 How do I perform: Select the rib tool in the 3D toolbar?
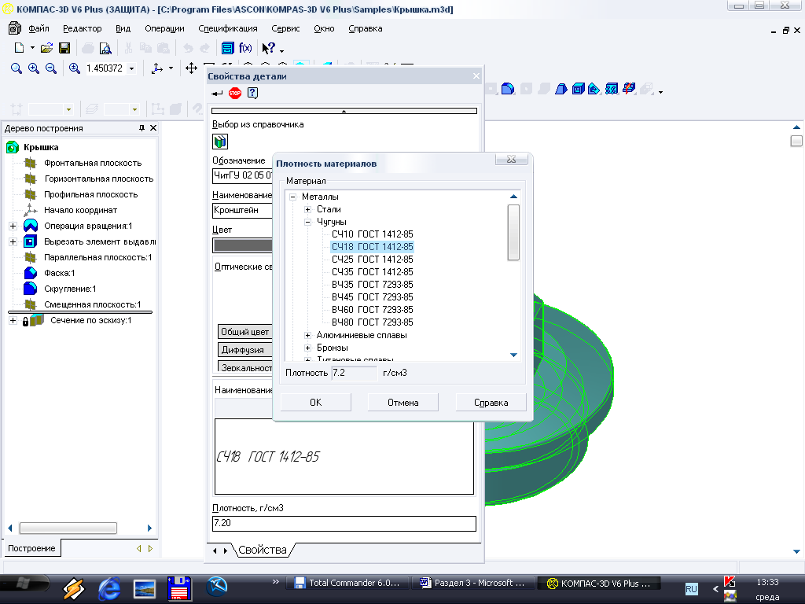pyautogui.click(x=594, y=89)
